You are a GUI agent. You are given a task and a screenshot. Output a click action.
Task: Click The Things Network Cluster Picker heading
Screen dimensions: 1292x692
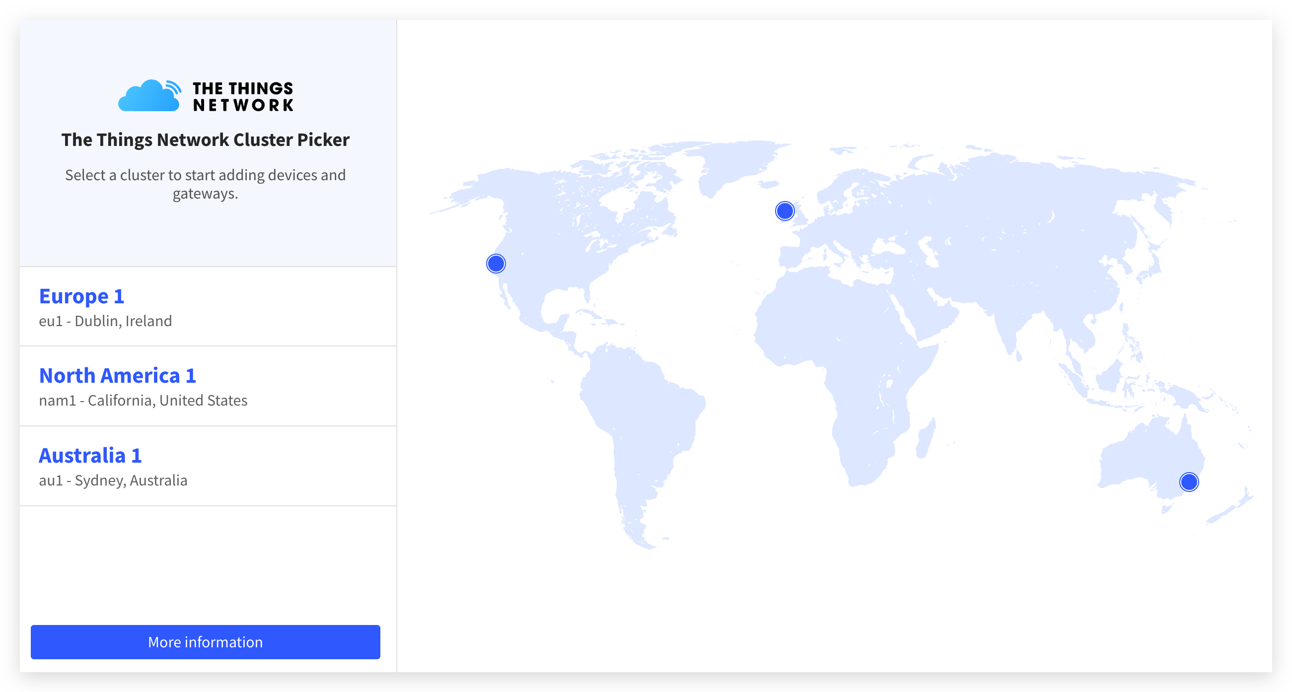tap(205, 139)
